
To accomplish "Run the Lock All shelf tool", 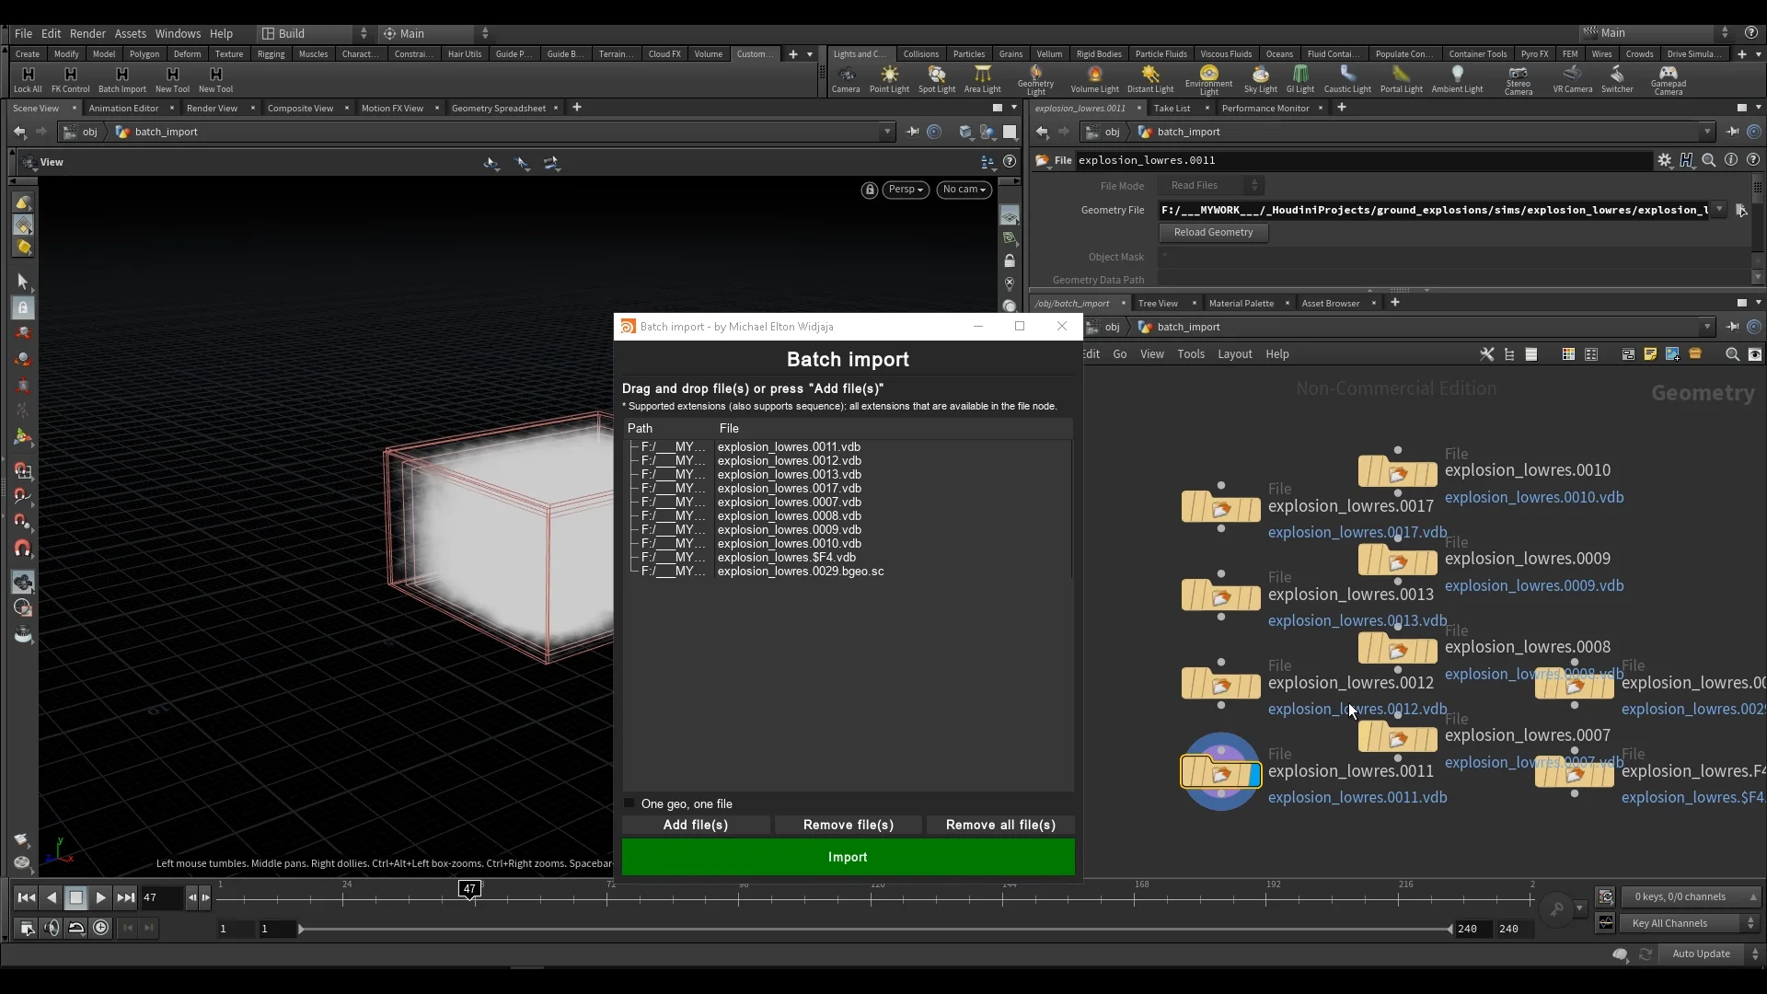I will (28, 79).
